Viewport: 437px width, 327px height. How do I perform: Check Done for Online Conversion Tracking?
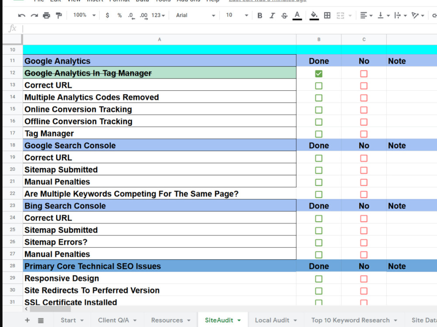coord(319,110)
